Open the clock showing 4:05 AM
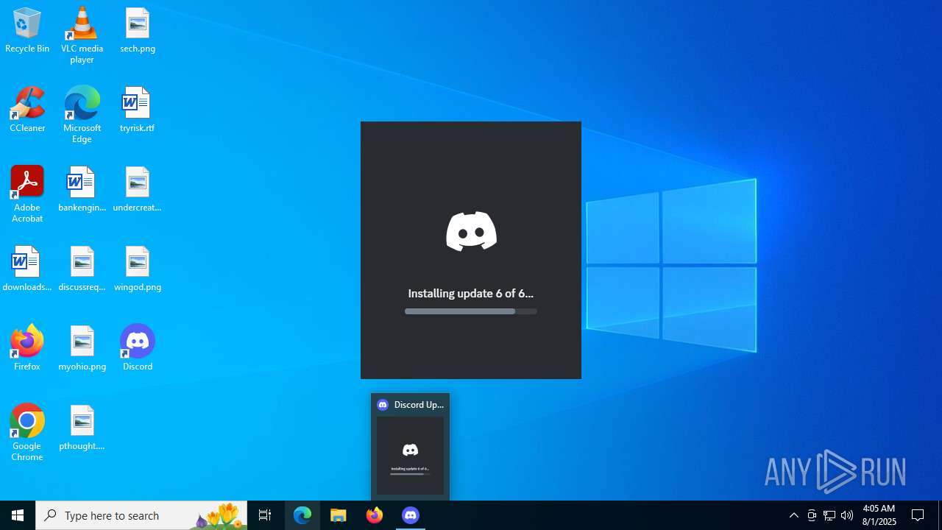942x530 pixels. [879, 515]
